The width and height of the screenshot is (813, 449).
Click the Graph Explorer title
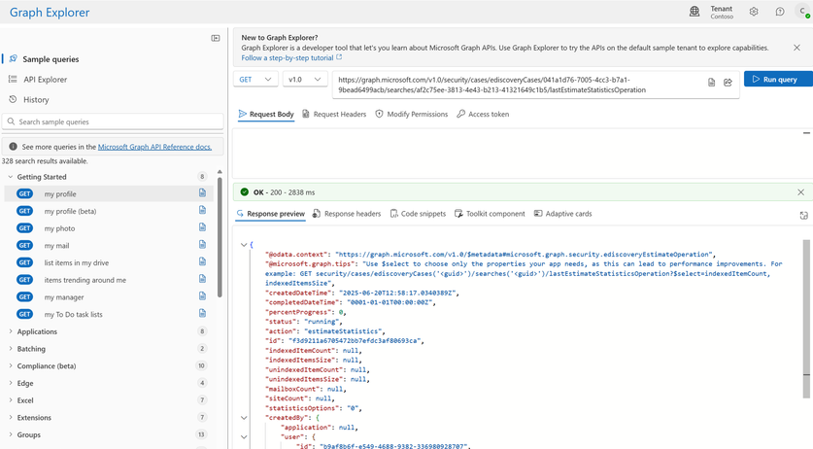coord(50,13)
